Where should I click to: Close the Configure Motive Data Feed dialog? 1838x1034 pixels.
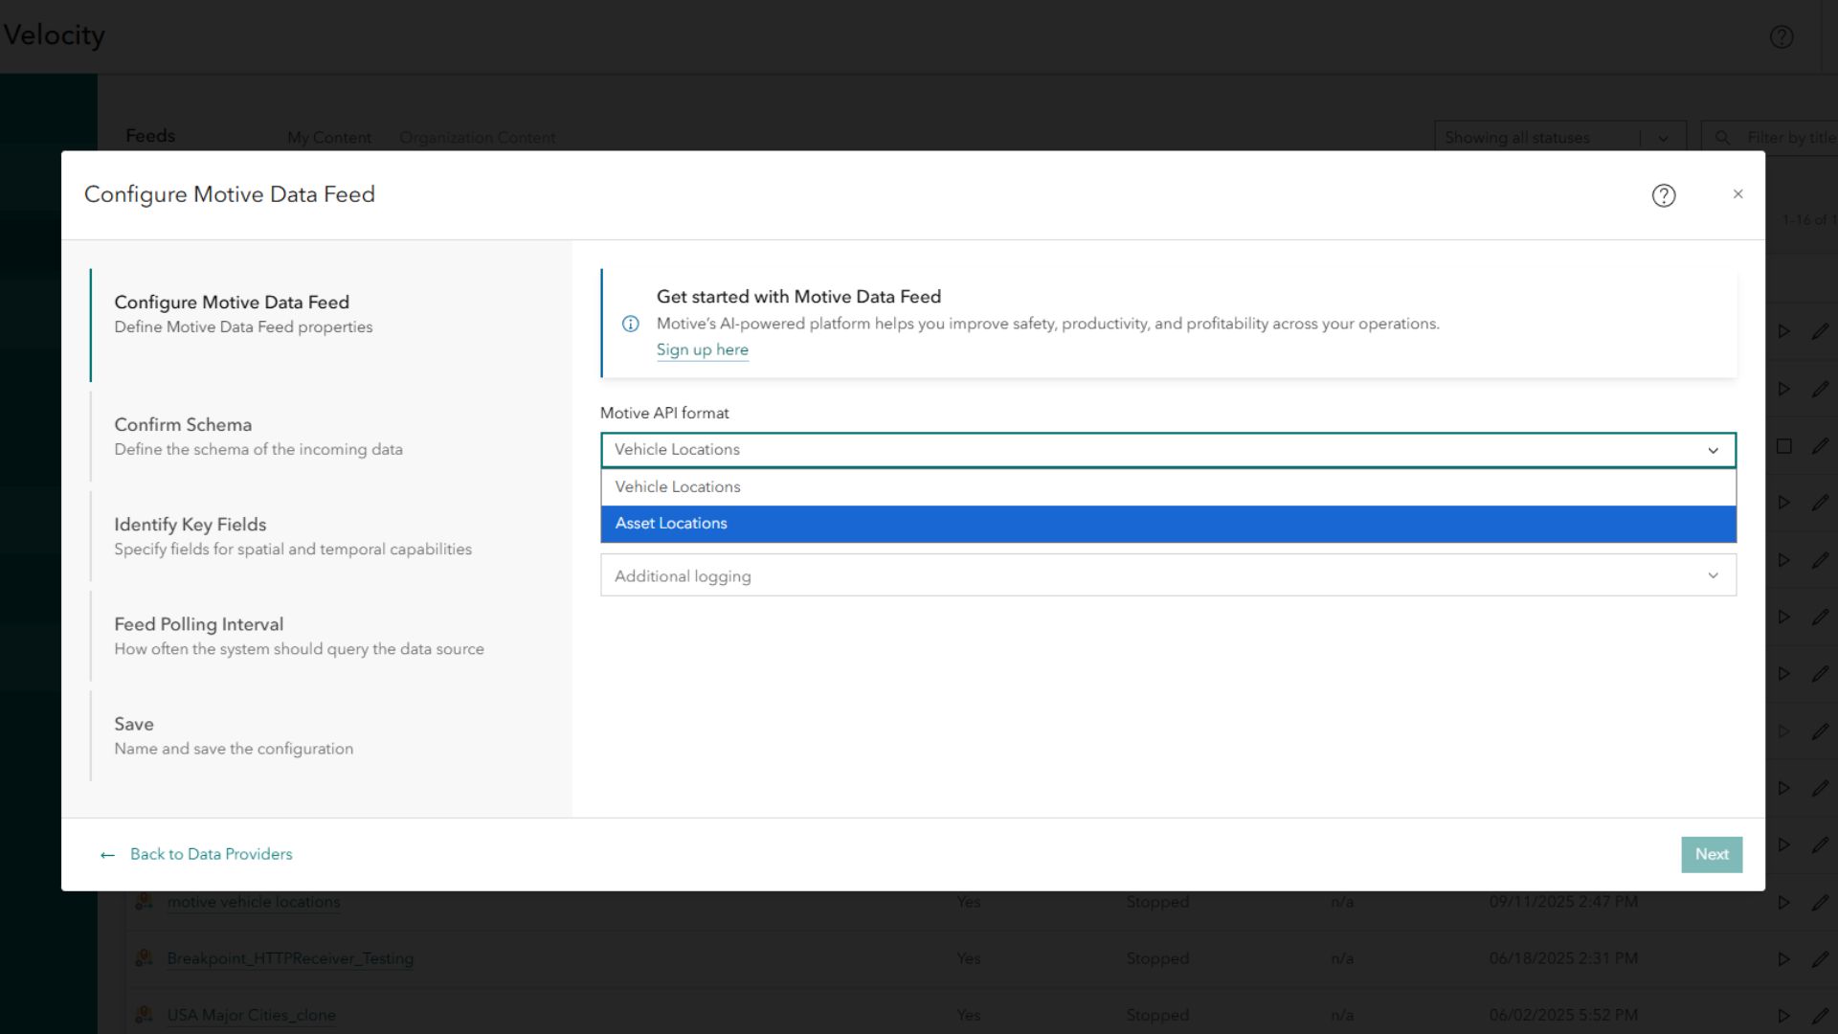pyautogui.click(x=1737, y=194)
